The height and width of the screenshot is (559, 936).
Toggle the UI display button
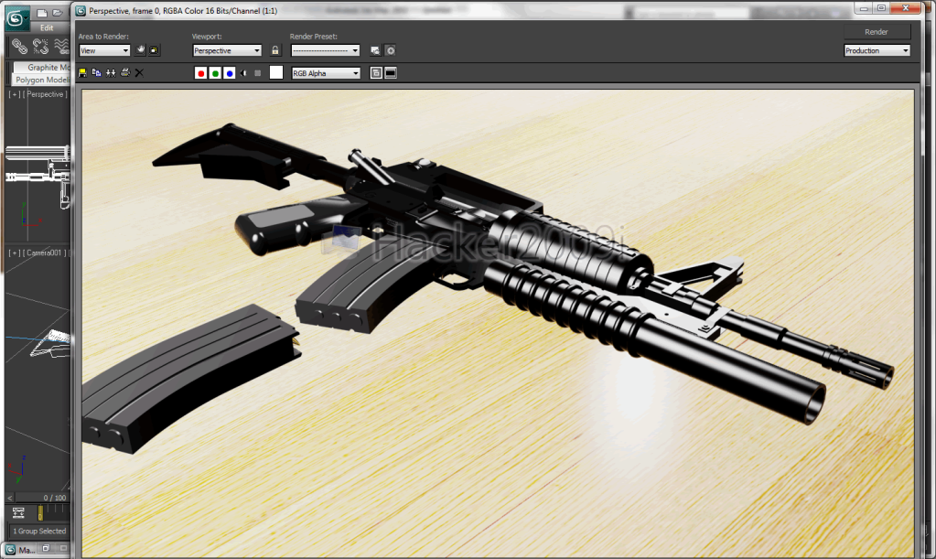click(391, 73)
